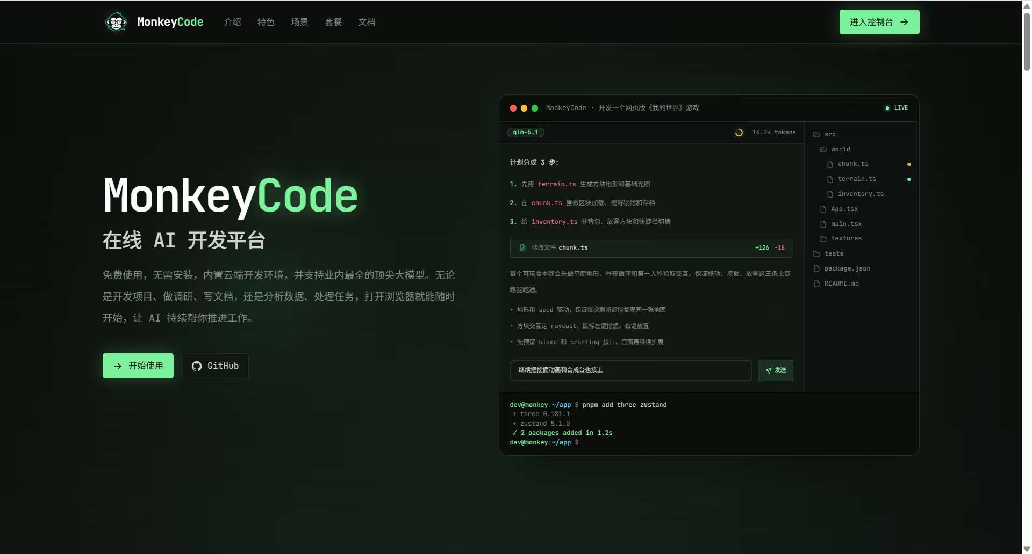Screen dimensions: 1032x554
Task: Click the 进入控制台 button
Action: point(879,22)
